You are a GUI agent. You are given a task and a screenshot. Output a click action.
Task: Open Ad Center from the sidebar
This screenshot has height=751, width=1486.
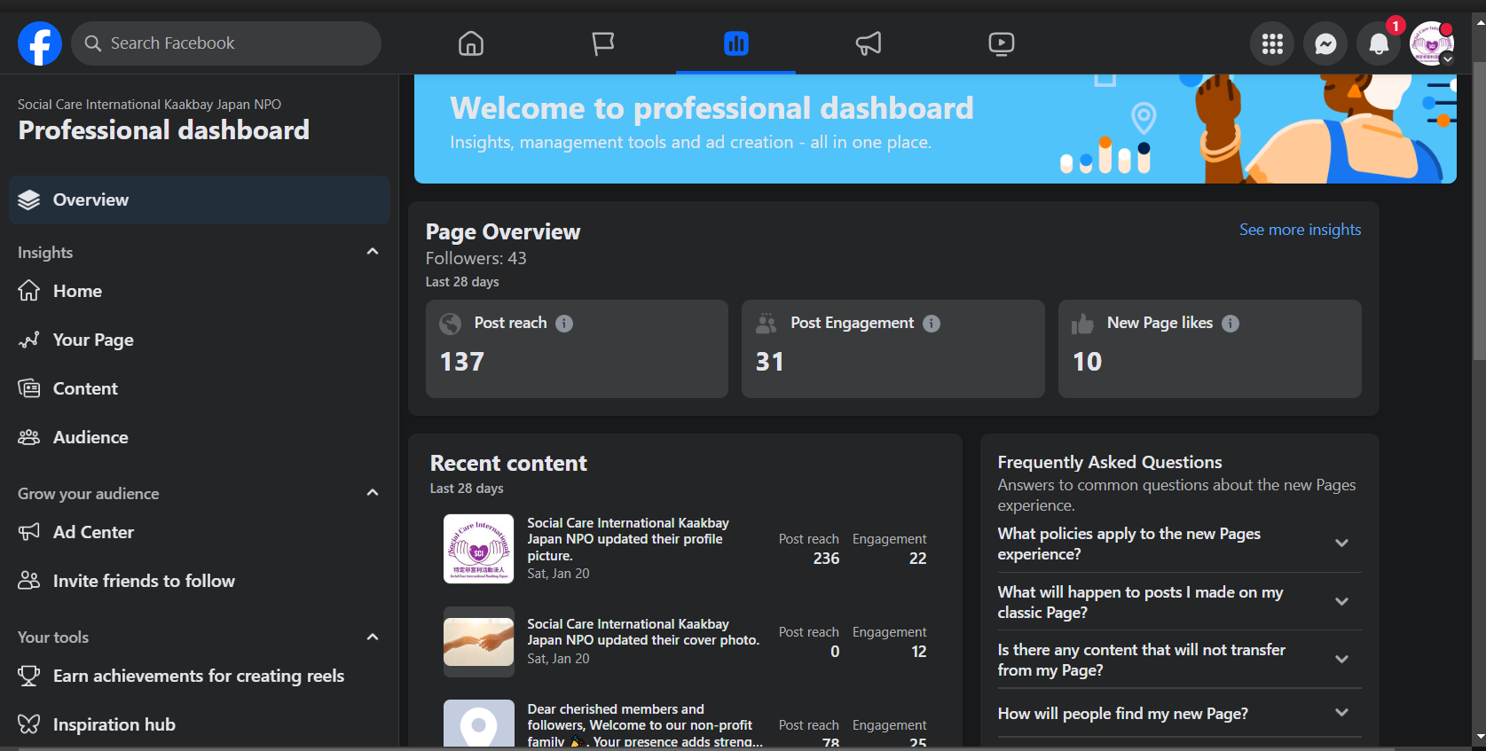tap(200, 532)
